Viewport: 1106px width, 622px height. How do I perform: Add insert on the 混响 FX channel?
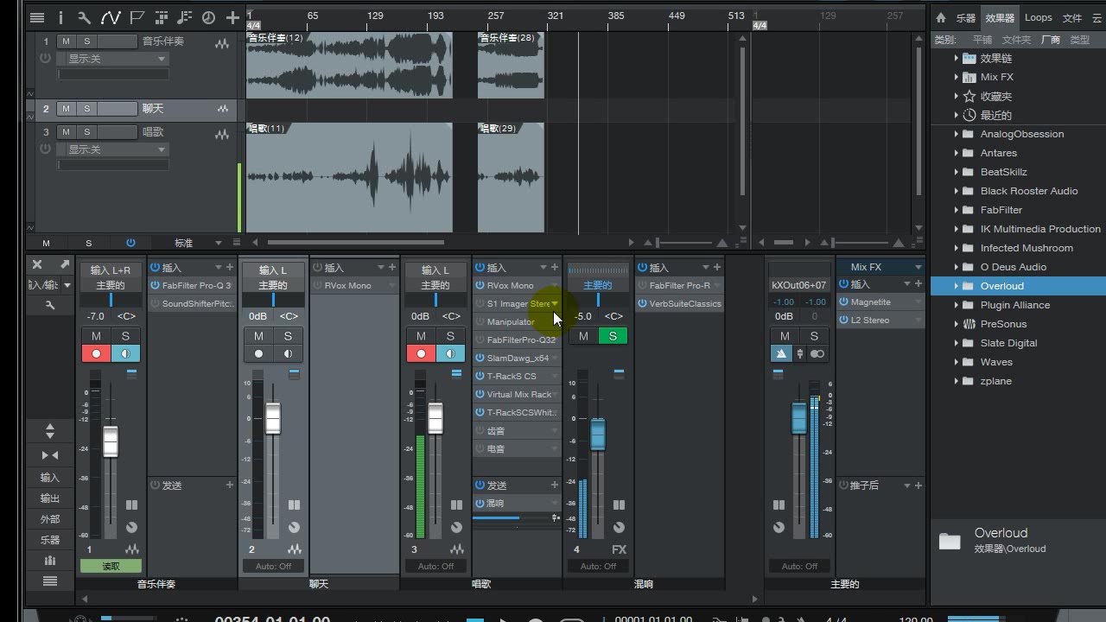(x=717, y=268)
